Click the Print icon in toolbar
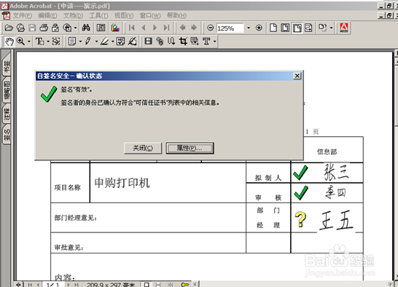The image size is (398, 287). [x=44, y=28]
